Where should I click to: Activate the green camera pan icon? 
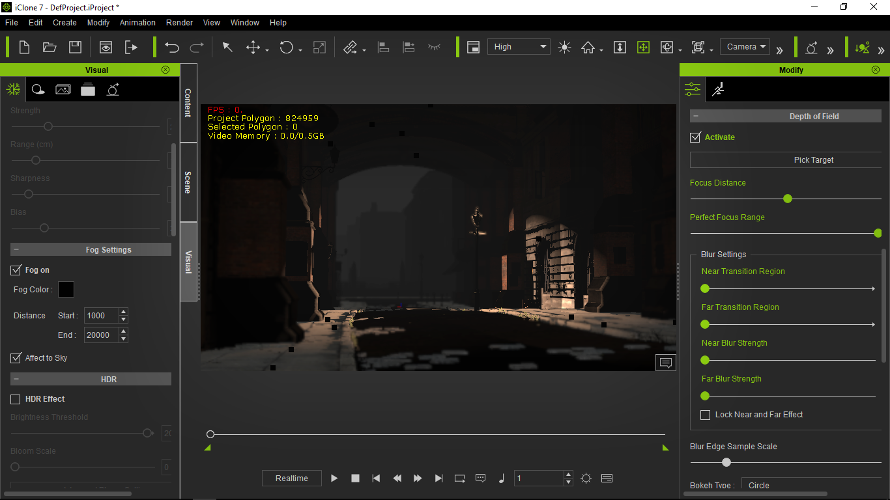[643, 47]
